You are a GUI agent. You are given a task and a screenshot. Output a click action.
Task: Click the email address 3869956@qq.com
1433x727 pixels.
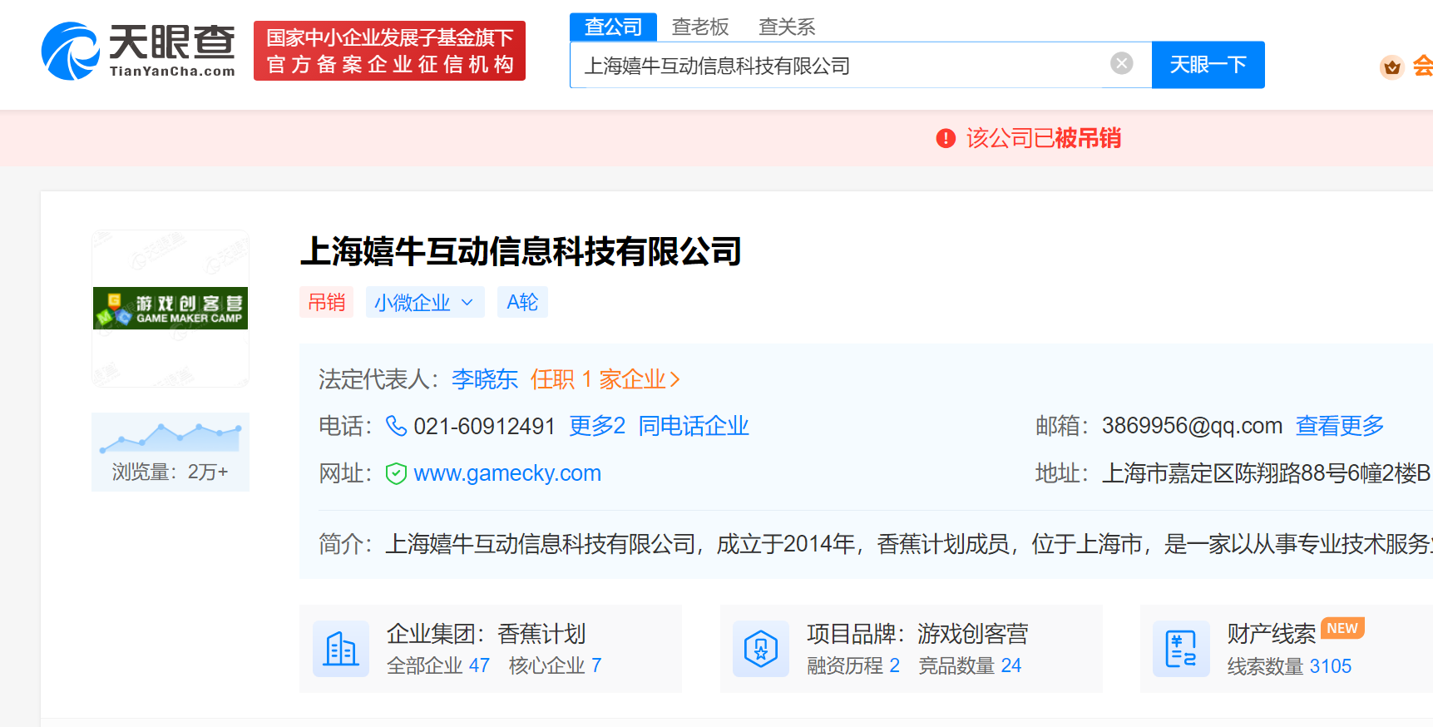pyautogui.click(x=1193, y=426)
